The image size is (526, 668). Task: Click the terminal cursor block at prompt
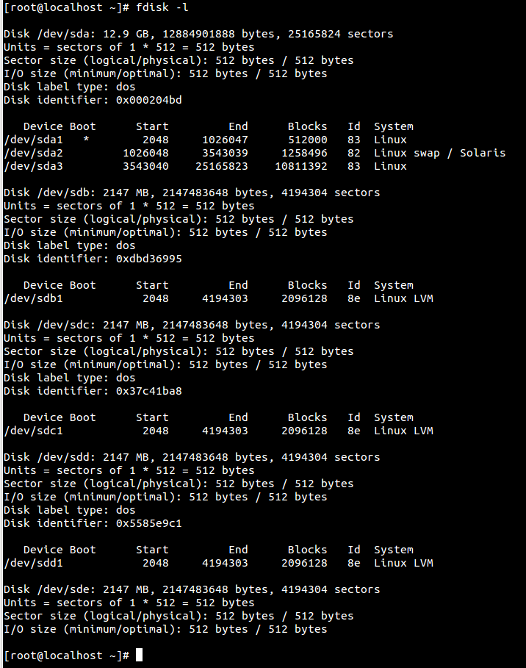click(139, 655)
